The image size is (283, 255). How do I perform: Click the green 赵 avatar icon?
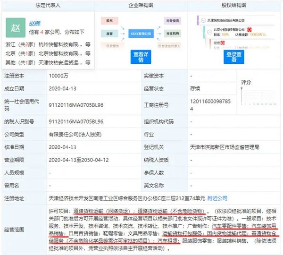[x=17, y=27]
